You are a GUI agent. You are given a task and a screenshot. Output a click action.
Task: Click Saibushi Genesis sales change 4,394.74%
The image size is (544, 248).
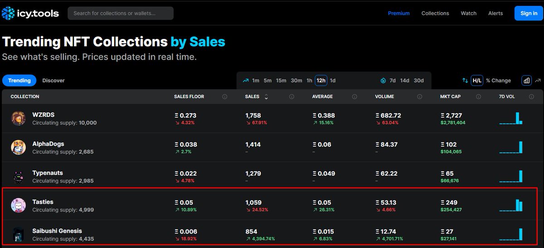[x=260, y=238]
